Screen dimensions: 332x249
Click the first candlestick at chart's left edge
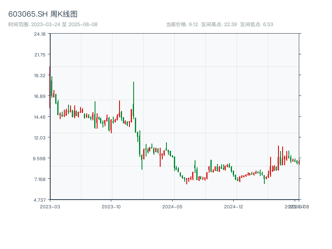50,87
